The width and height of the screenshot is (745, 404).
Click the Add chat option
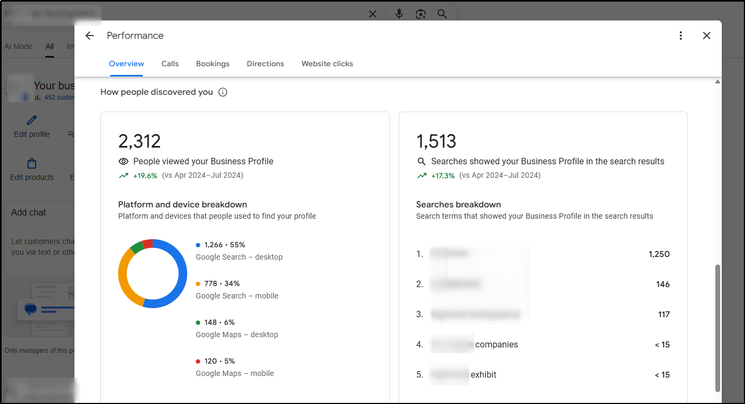28,212
